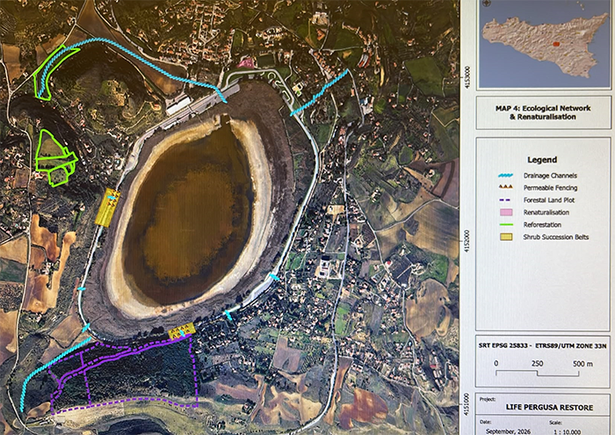Viewport: 615px width, 435px height.
Task: Click the Reforestation green line symbol
Action: click(x=506, y=225)
